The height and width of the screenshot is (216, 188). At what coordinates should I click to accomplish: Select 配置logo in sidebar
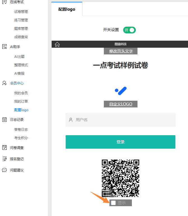point(21,110)
